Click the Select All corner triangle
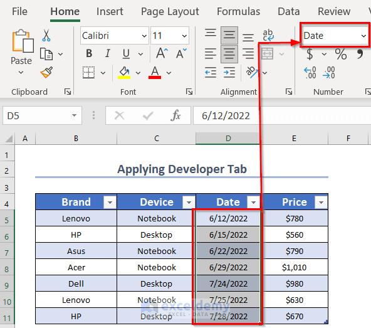371x328 pixels. click(x=9, y=139)
